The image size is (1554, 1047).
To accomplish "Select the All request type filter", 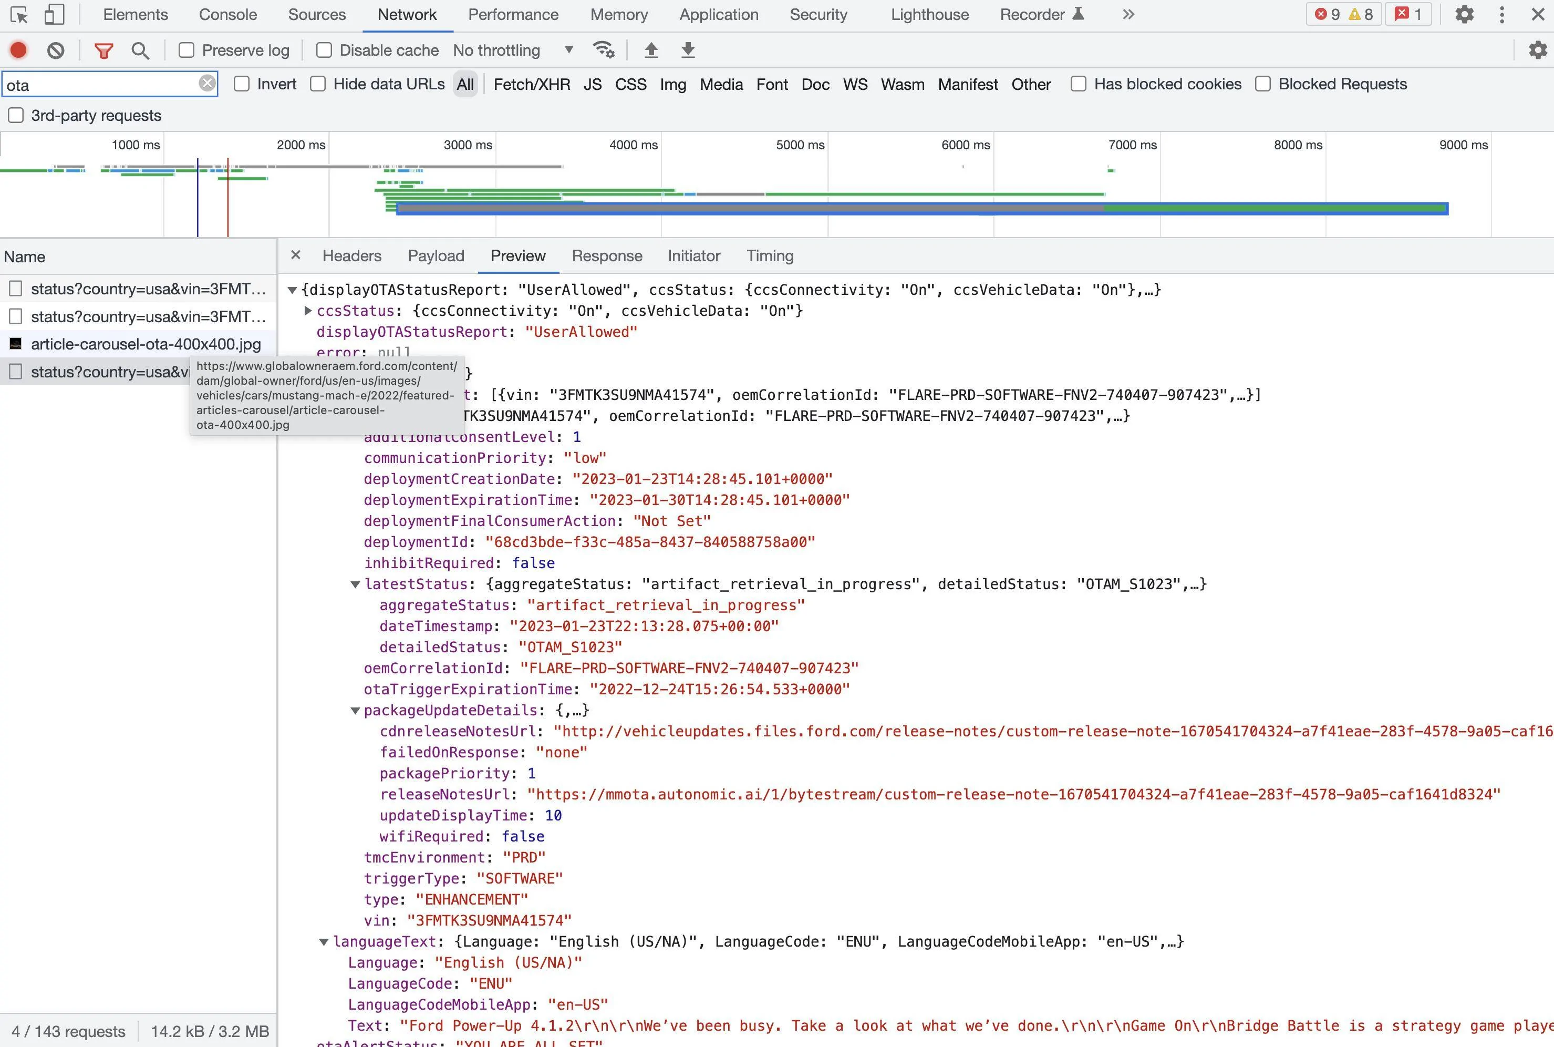I will coord(465,84).
